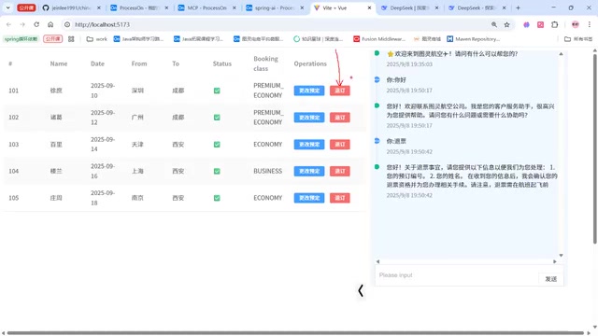Click red cancel button for row 103
Screen dimensions: 598x336
[340, 145]
